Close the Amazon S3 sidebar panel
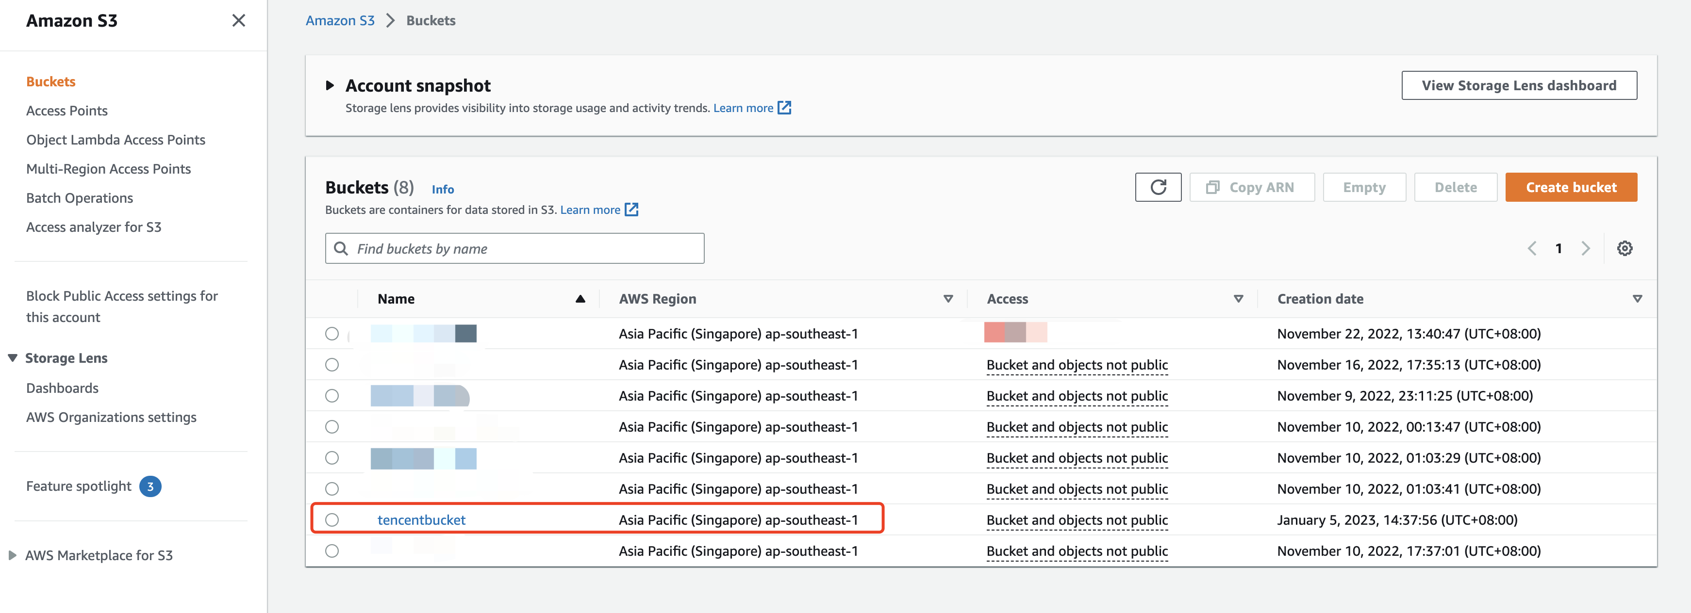The width and height of the screenshot is (1691, 613). tap(238, 21)
